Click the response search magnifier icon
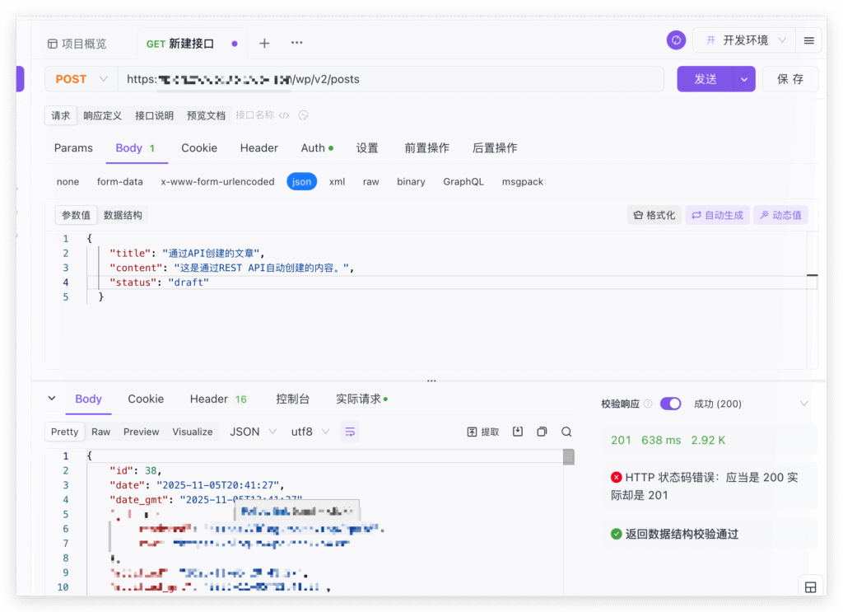Image resolution: width=843 pixels, height=612 pixels. (x=566, y=432)
